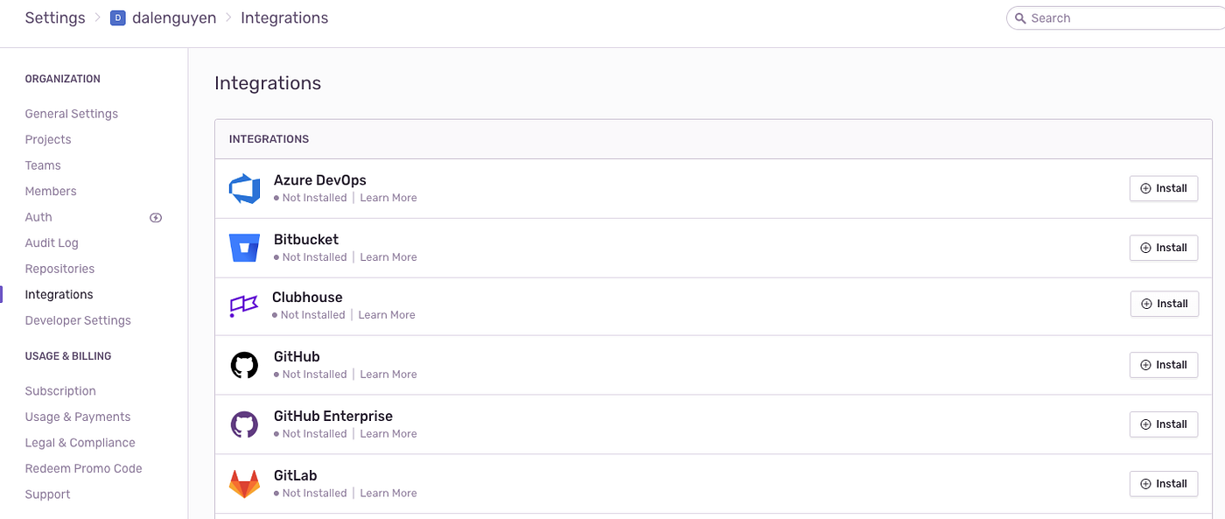Install the Azure DevOps integration
1225x519 pixels.
(x=1164, y=188)
